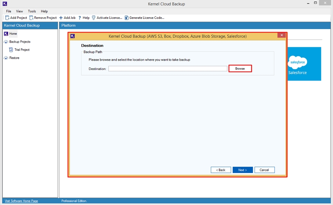Maximize the main application window
Viewport: 333px width, 205px height.
pyautogui.click(x=315, y=3)
